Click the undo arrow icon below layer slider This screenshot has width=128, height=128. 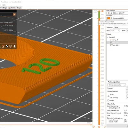(94, 127)
